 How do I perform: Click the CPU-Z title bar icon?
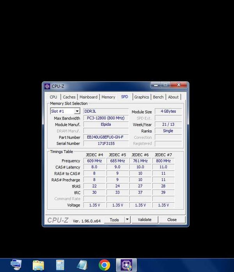coord(47,86)
